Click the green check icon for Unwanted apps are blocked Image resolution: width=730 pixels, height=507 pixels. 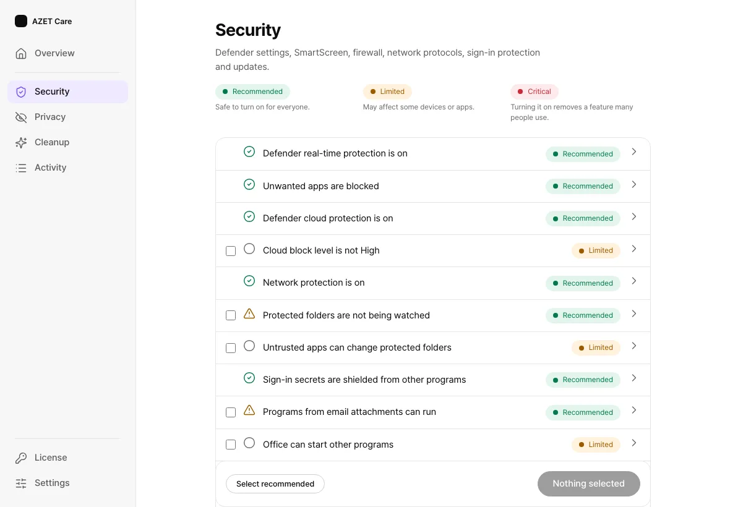point(249,184)
